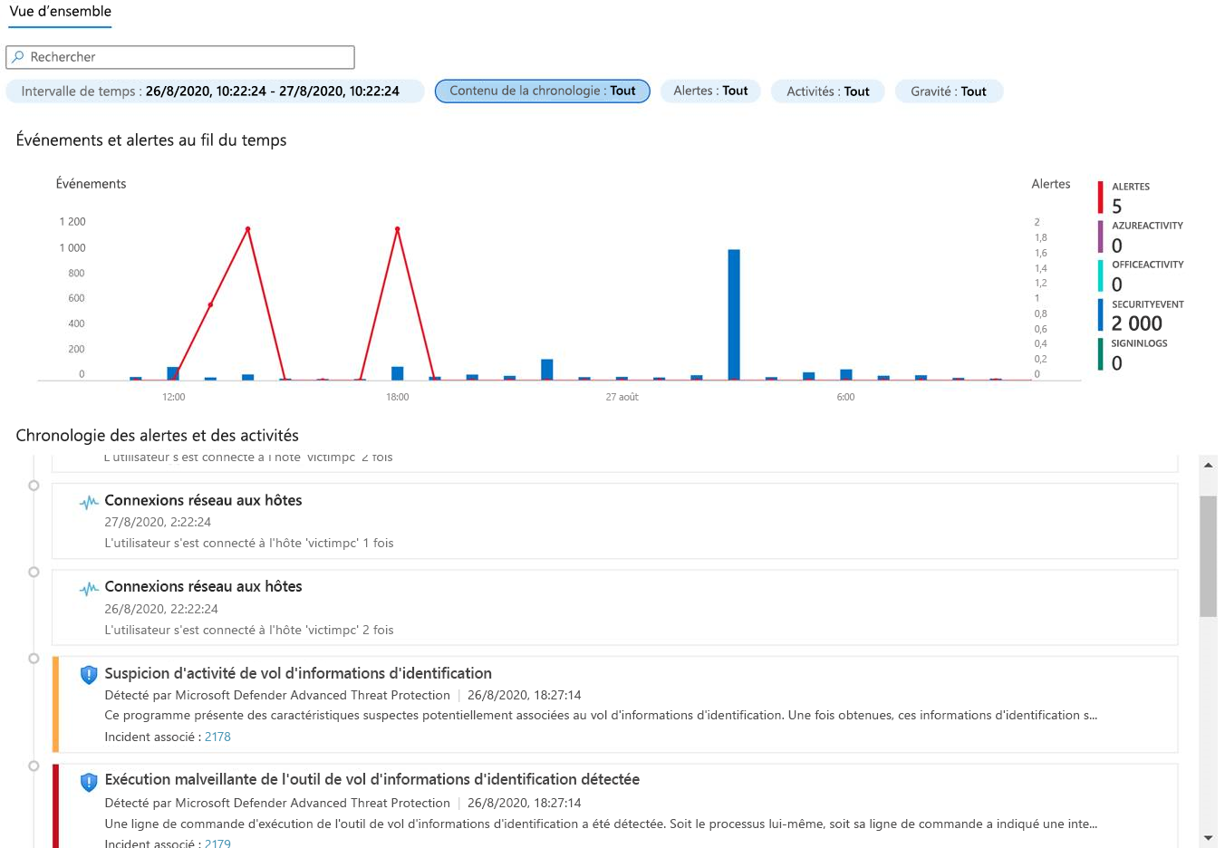The height and width of the screenshot is (848, 1225).
Task: Click timeline node beside 2:22:24 entry
Action: [34, 486]
